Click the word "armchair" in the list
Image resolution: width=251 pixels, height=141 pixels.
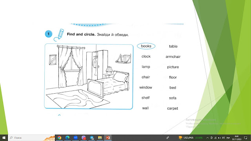point(173,56)
